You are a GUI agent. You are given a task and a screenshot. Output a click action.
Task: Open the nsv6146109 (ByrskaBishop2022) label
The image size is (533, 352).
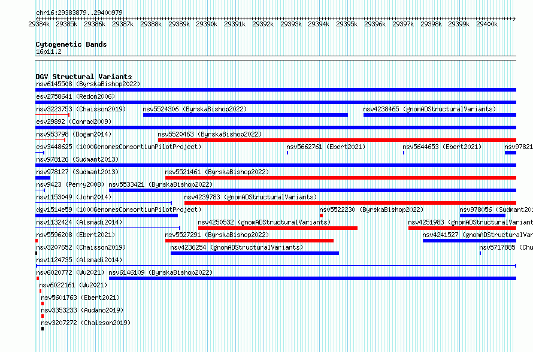[160, 272]
